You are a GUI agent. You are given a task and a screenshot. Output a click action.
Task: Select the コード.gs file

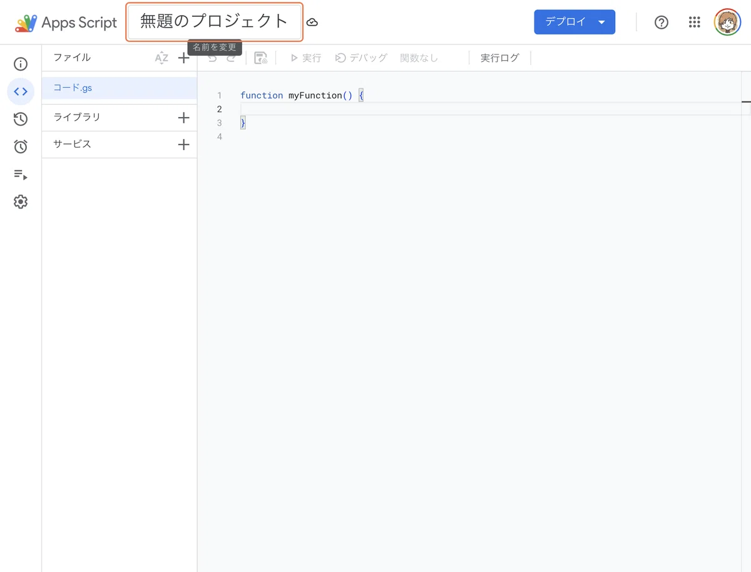[x=120, y=88]
